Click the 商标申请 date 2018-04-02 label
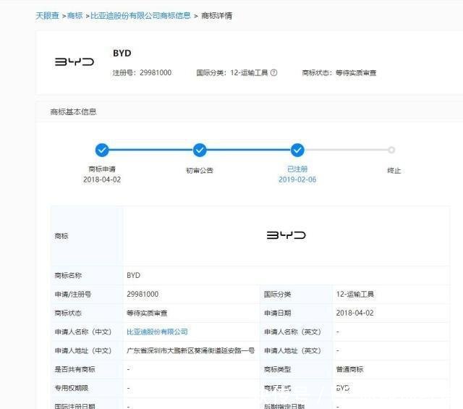Image resolution: width=463 pixels, height=409 pixels. click(x=102, y=180)
